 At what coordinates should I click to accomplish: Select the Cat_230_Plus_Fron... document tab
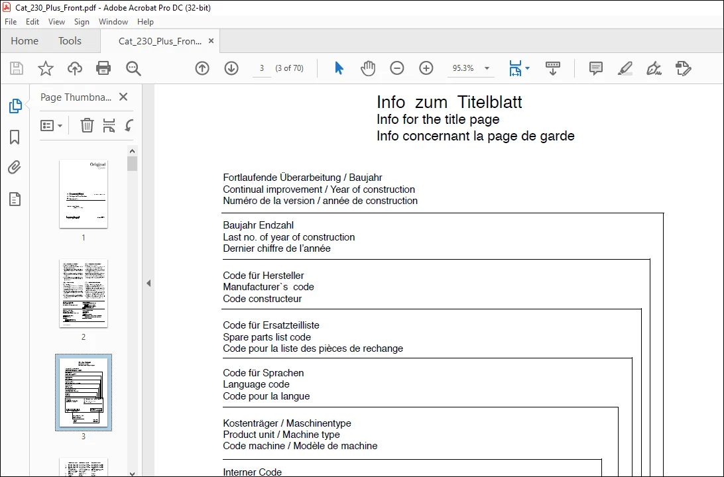pyautogui.click(x=160, y=41)
